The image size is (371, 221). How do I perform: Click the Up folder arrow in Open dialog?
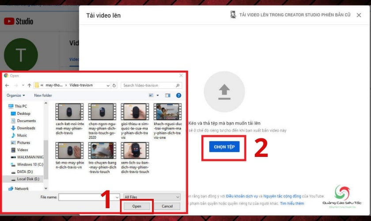point(29,85)
